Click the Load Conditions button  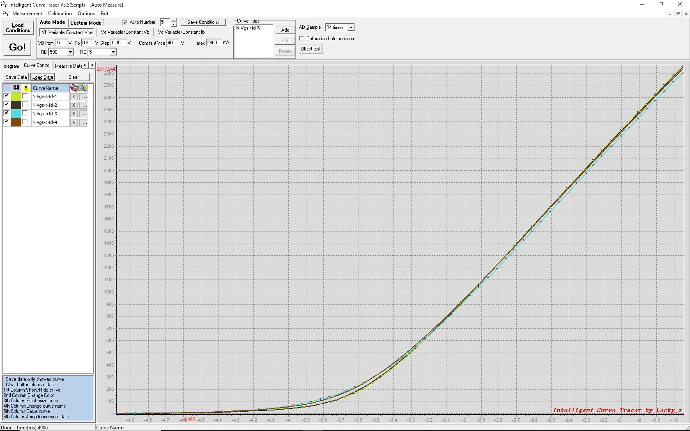tap(18, 28)
